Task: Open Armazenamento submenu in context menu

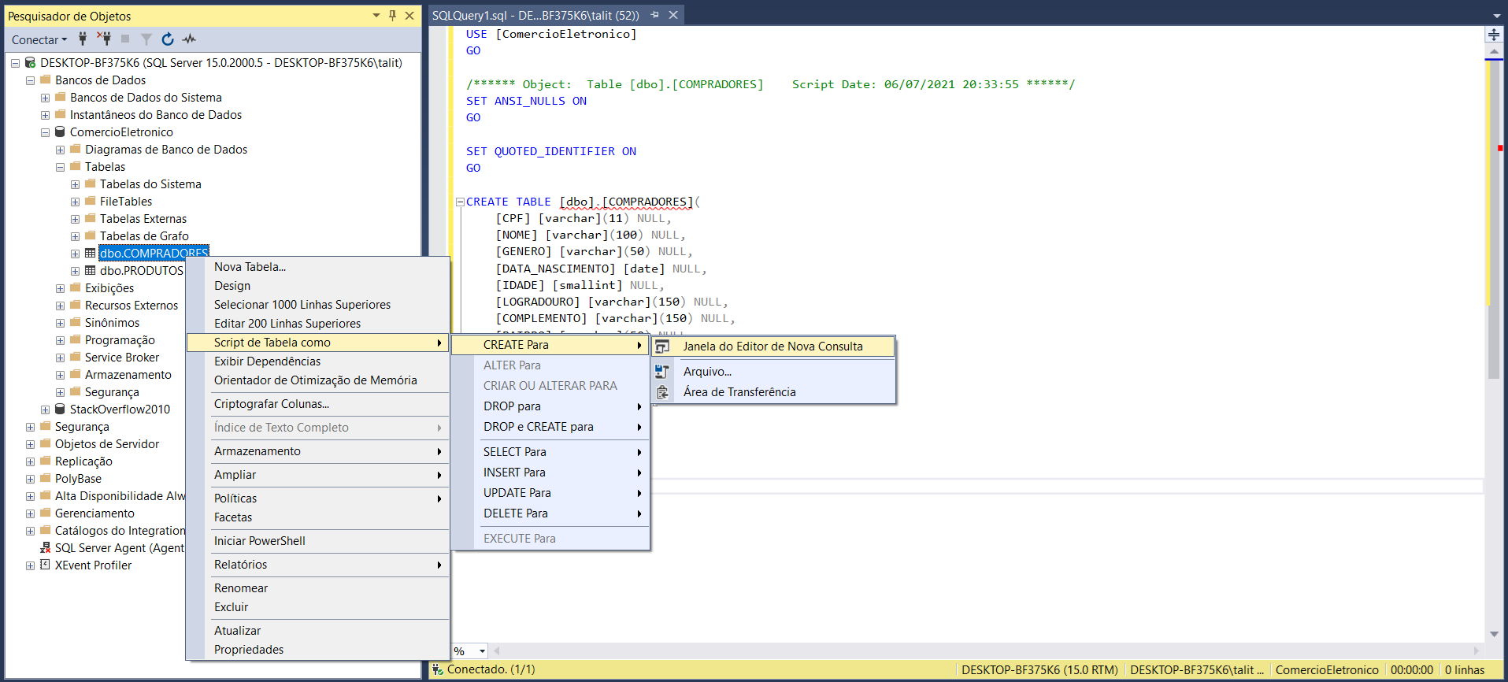Action: (317, 451)
